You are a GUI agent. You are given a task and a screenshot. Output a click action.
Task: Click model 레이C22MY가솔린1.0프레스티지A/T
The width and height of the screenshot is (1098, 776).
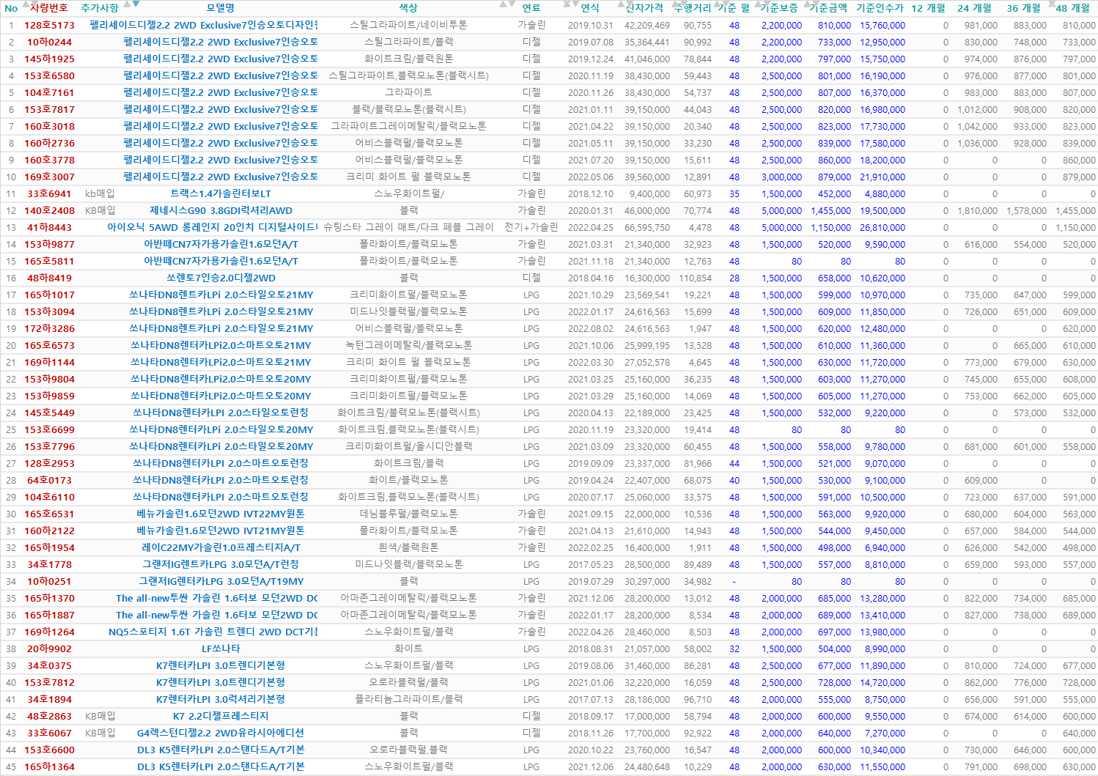221,547
